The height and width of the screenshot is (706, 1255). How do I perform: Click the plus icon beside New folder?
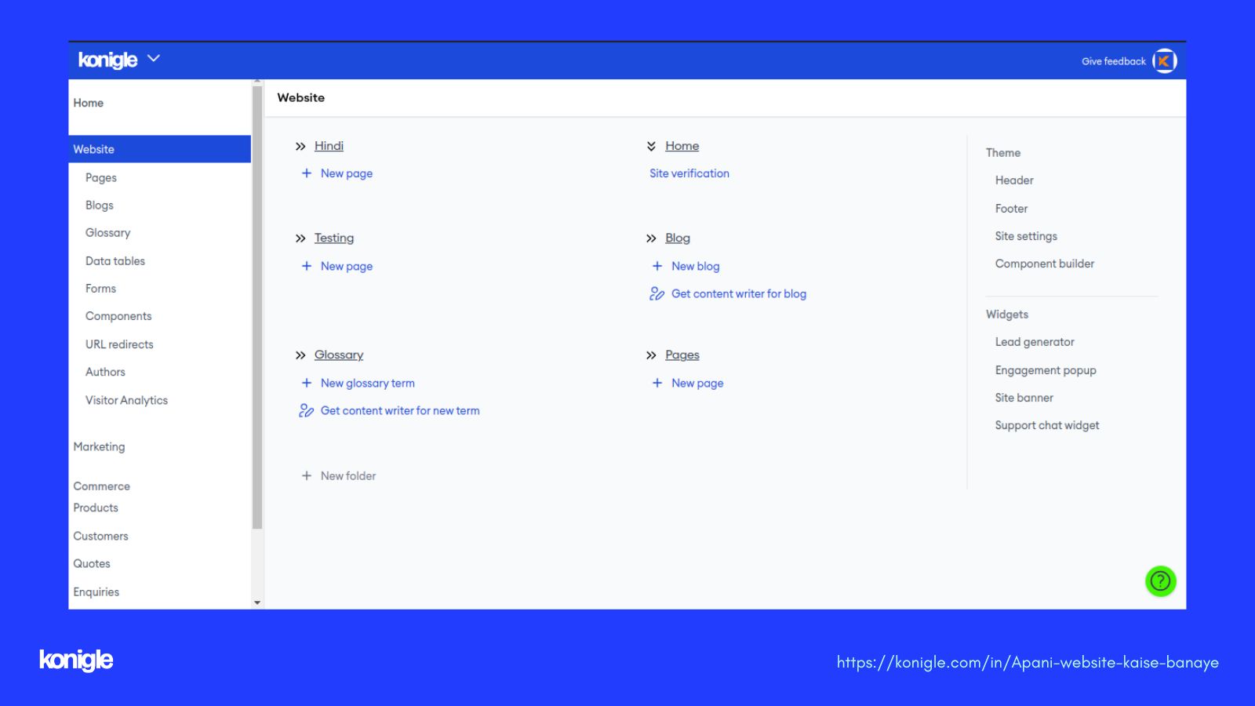(x=307, y=475)
